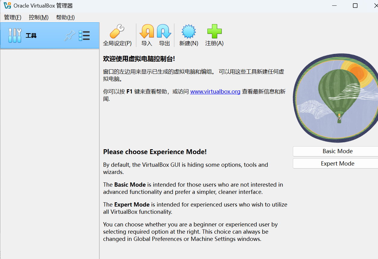Click the VirtualBox logo in title bar

click(x=7, y=5)
